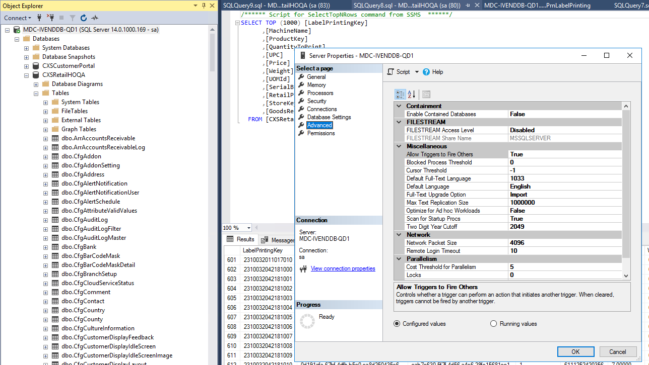Open the Database Settings page

pyautogui.click(x=329, y=117)
